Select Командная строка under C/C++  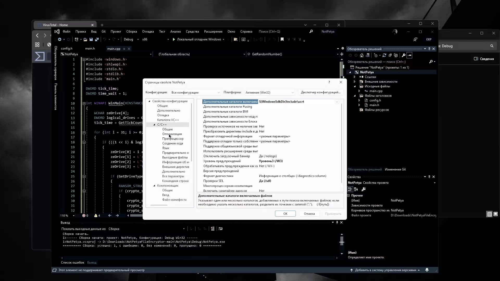coord(175,181)
